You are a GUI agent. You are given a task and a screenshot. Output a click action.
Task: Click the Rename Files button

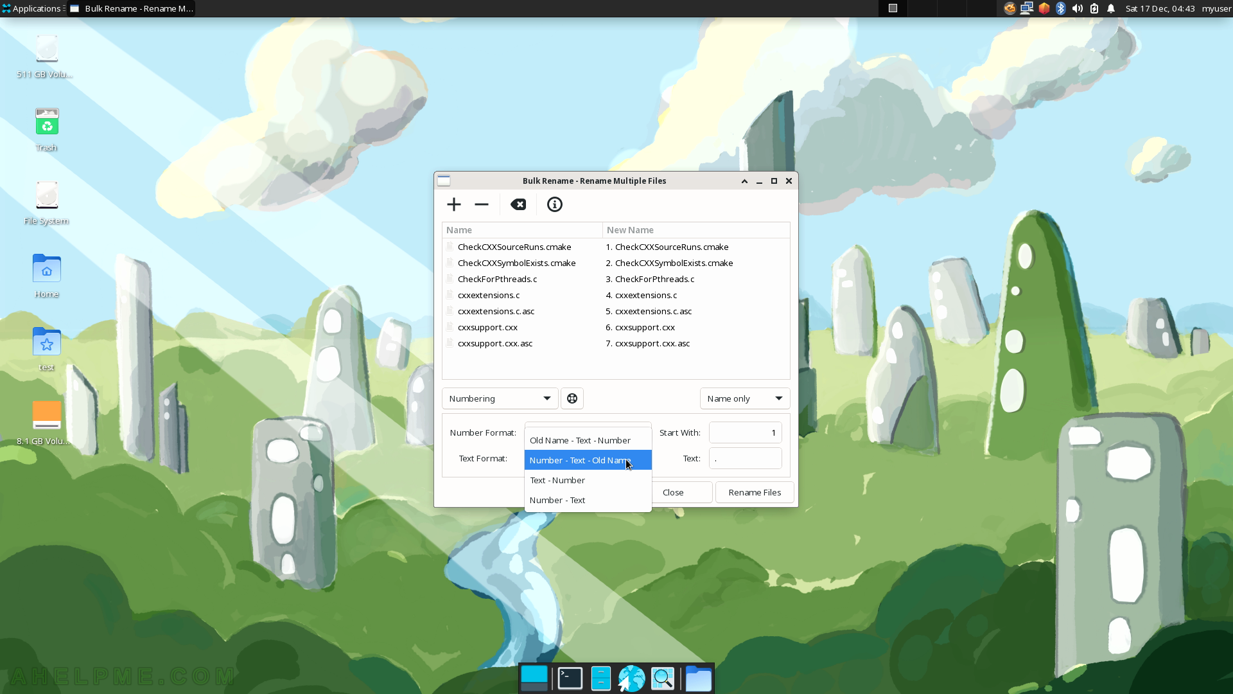755,492
